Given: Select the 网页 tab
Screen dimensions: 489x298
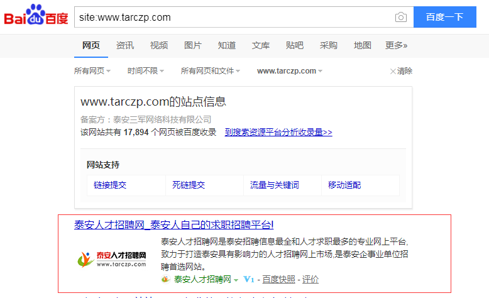Looking at the screenshot, I should pos(91,45).
